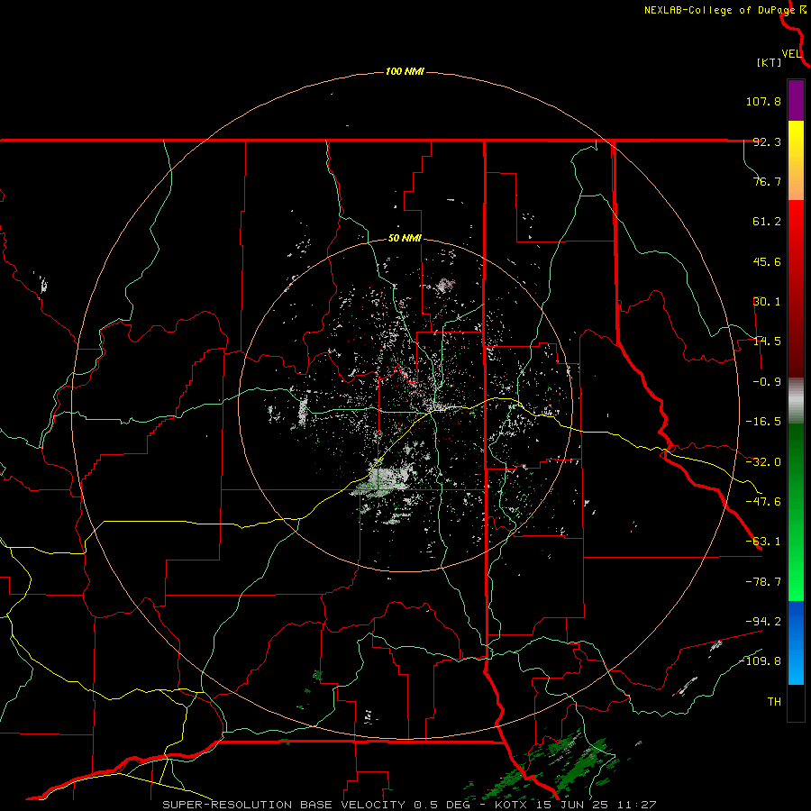
Task: Click the 50 NMI range ring label
Action: pos(405,239)
